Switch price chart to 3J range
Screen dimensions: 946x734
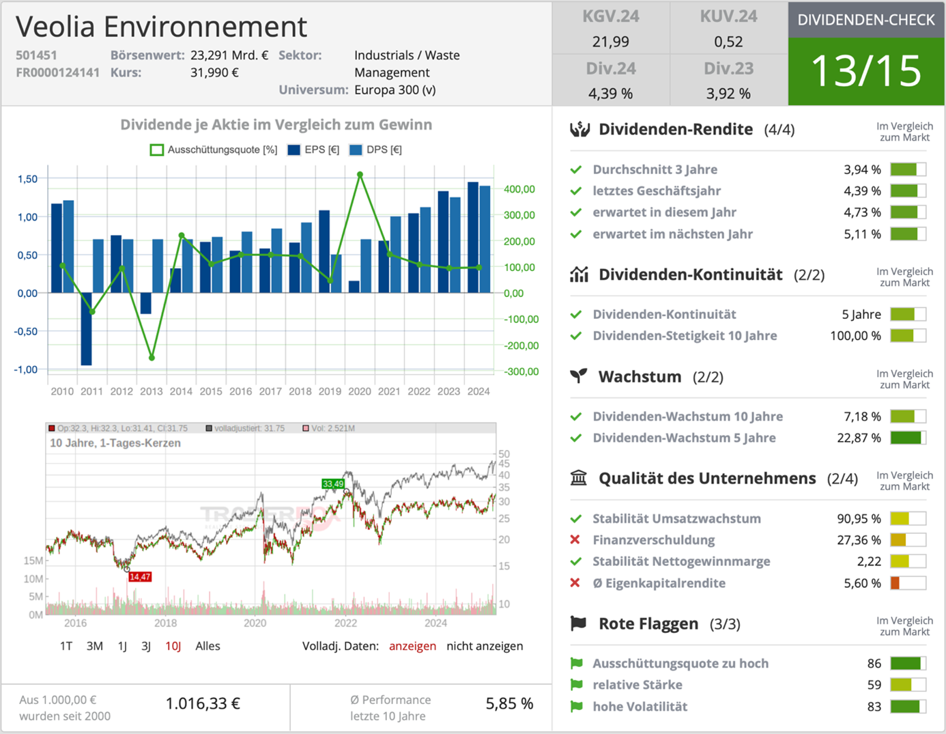click(x=146, y=646)
